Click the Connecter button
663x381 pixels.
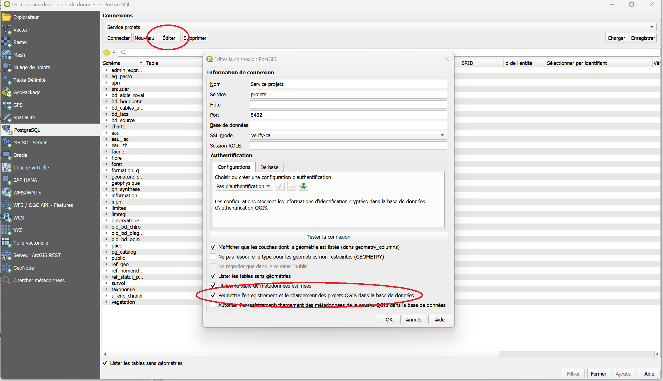118,38
